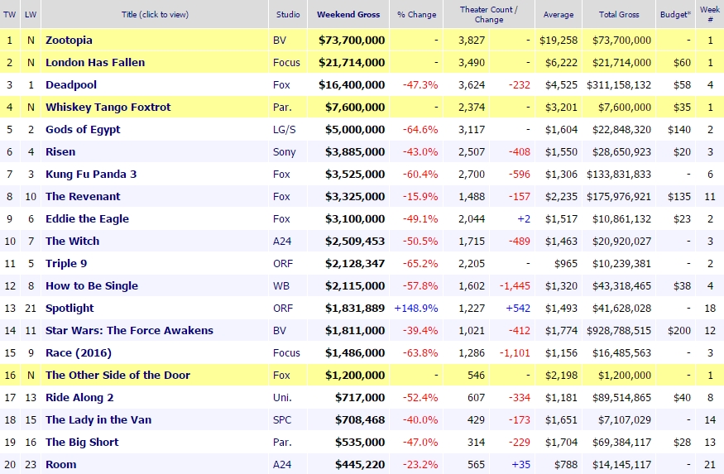Sort by Average column header

pyautogui.click(x=559, y=15)
